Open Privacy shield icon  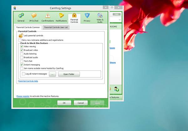pyautogui.click(x=87, y=15)
